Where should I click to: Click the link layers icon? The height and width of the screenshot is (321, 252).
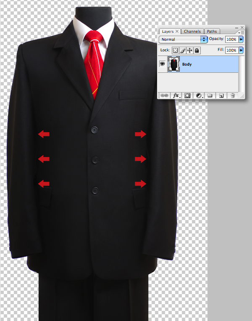164,96
